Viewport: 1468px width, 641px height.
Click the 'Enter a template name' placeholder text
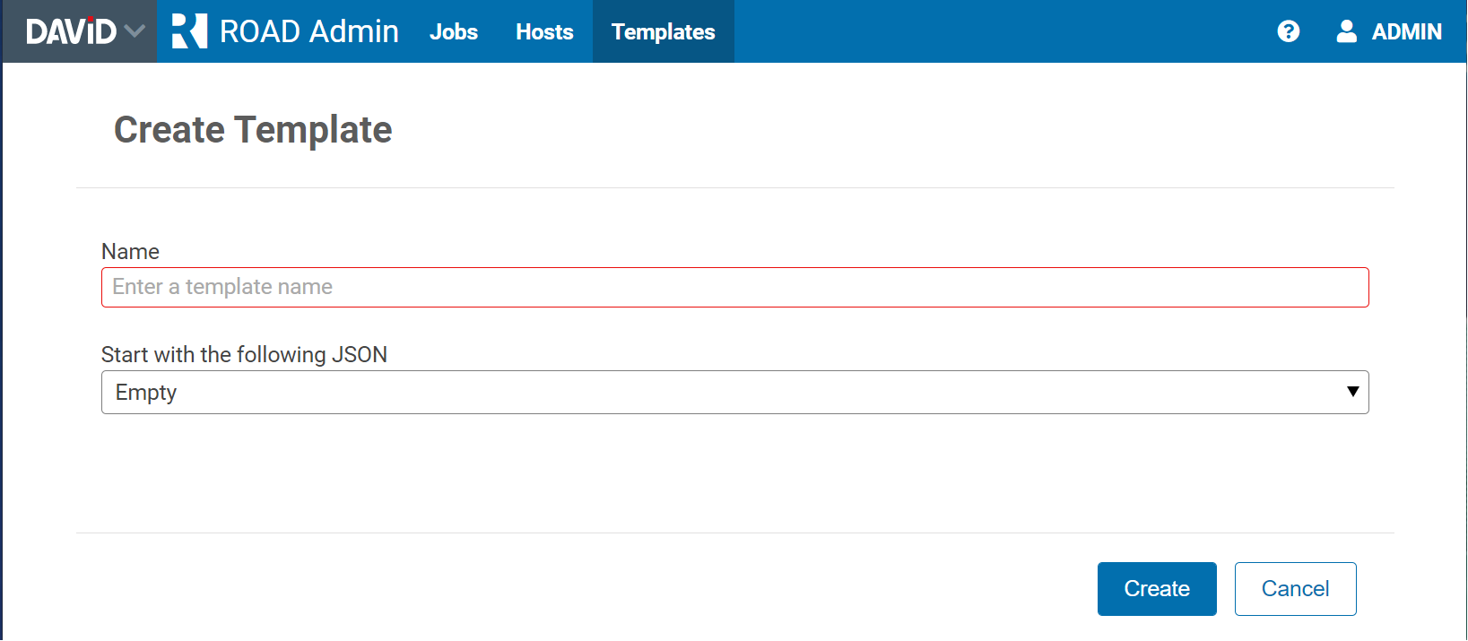tap(222, 287)
